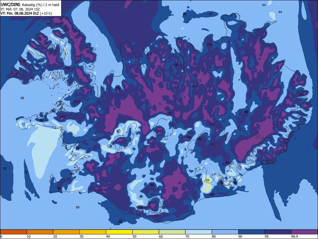Click the pale blue 70–80 legend swatch

(198, 232)
